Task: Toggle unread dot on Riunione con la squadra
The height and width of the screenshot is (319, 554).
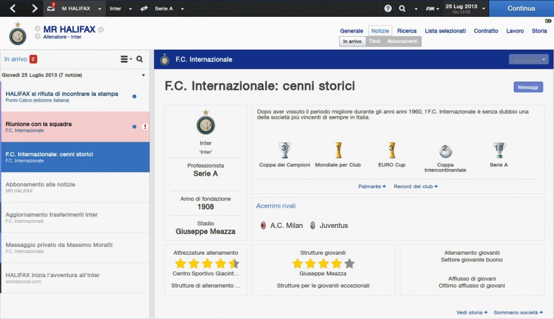Action: click(134, 127)
